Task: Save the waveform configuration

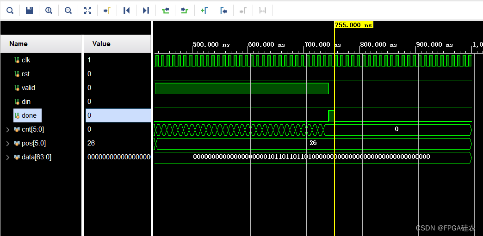Action: pos(29,11)
